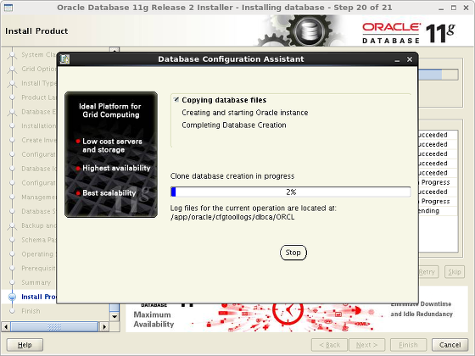This screenshot has height=356, width=475.
Task: Select the Install Product step in sidebar
Action: pyautogui.click(x=38, y=297)
